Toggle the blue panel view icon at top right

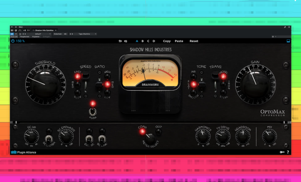[288, 41]
